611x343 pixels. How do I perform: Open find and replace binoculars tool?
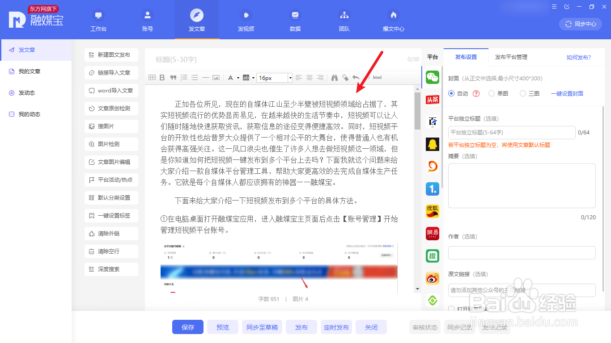335,78
